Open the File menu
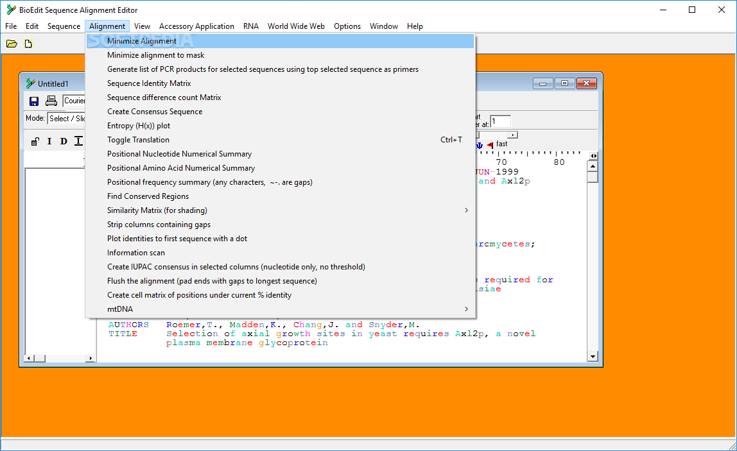The image size is (737, 451). pyautogui.click(x=11, y=26)
